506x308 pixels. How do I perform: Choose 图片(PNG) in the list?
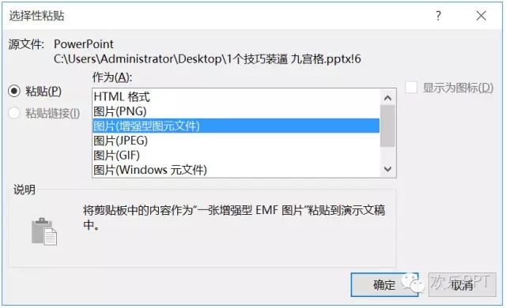[236, 111]
